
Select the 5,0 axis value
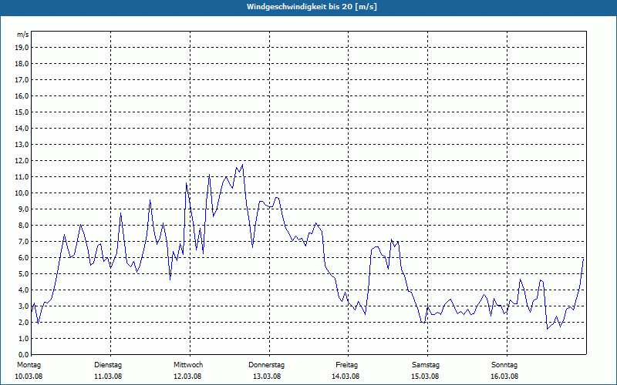(24, 274)
